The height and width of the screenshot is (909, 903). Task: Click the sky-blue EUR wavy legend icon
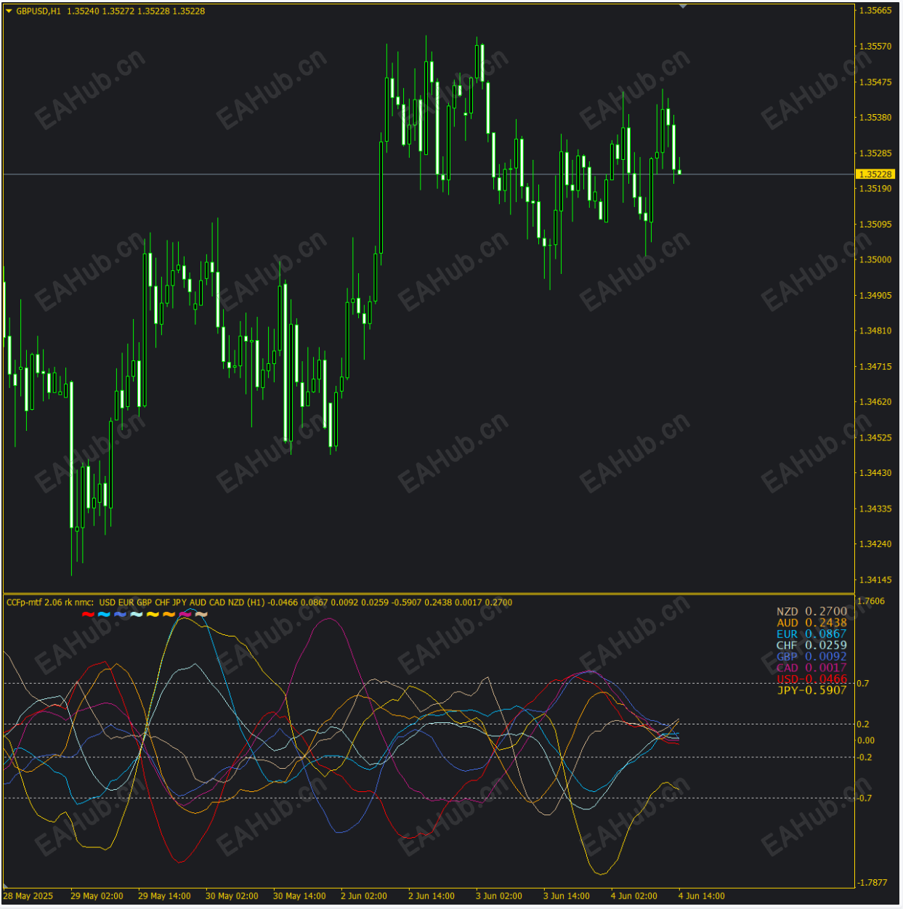(x=105, y=615)
